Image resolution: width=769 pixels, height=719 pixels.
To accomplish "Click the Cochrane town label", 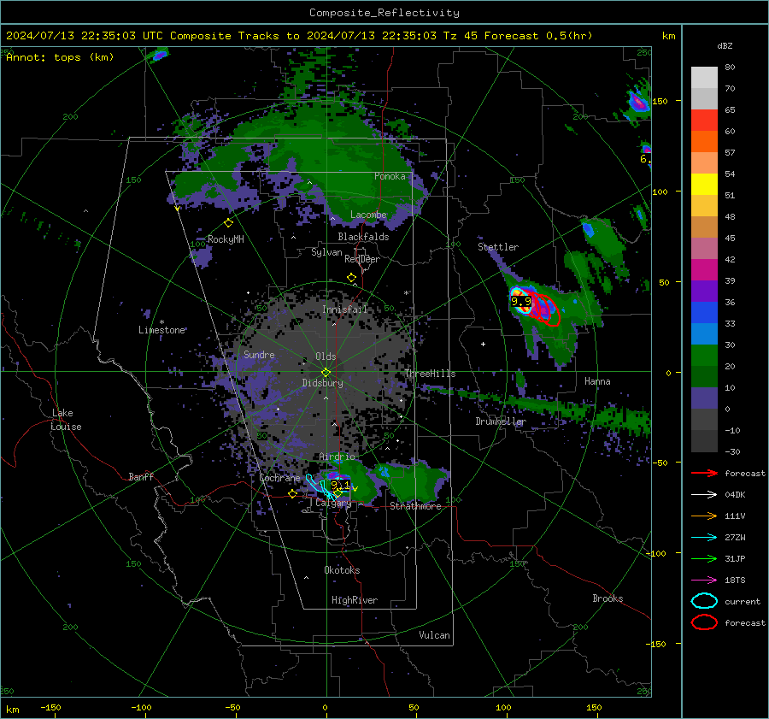I will [x=279, y=478].
